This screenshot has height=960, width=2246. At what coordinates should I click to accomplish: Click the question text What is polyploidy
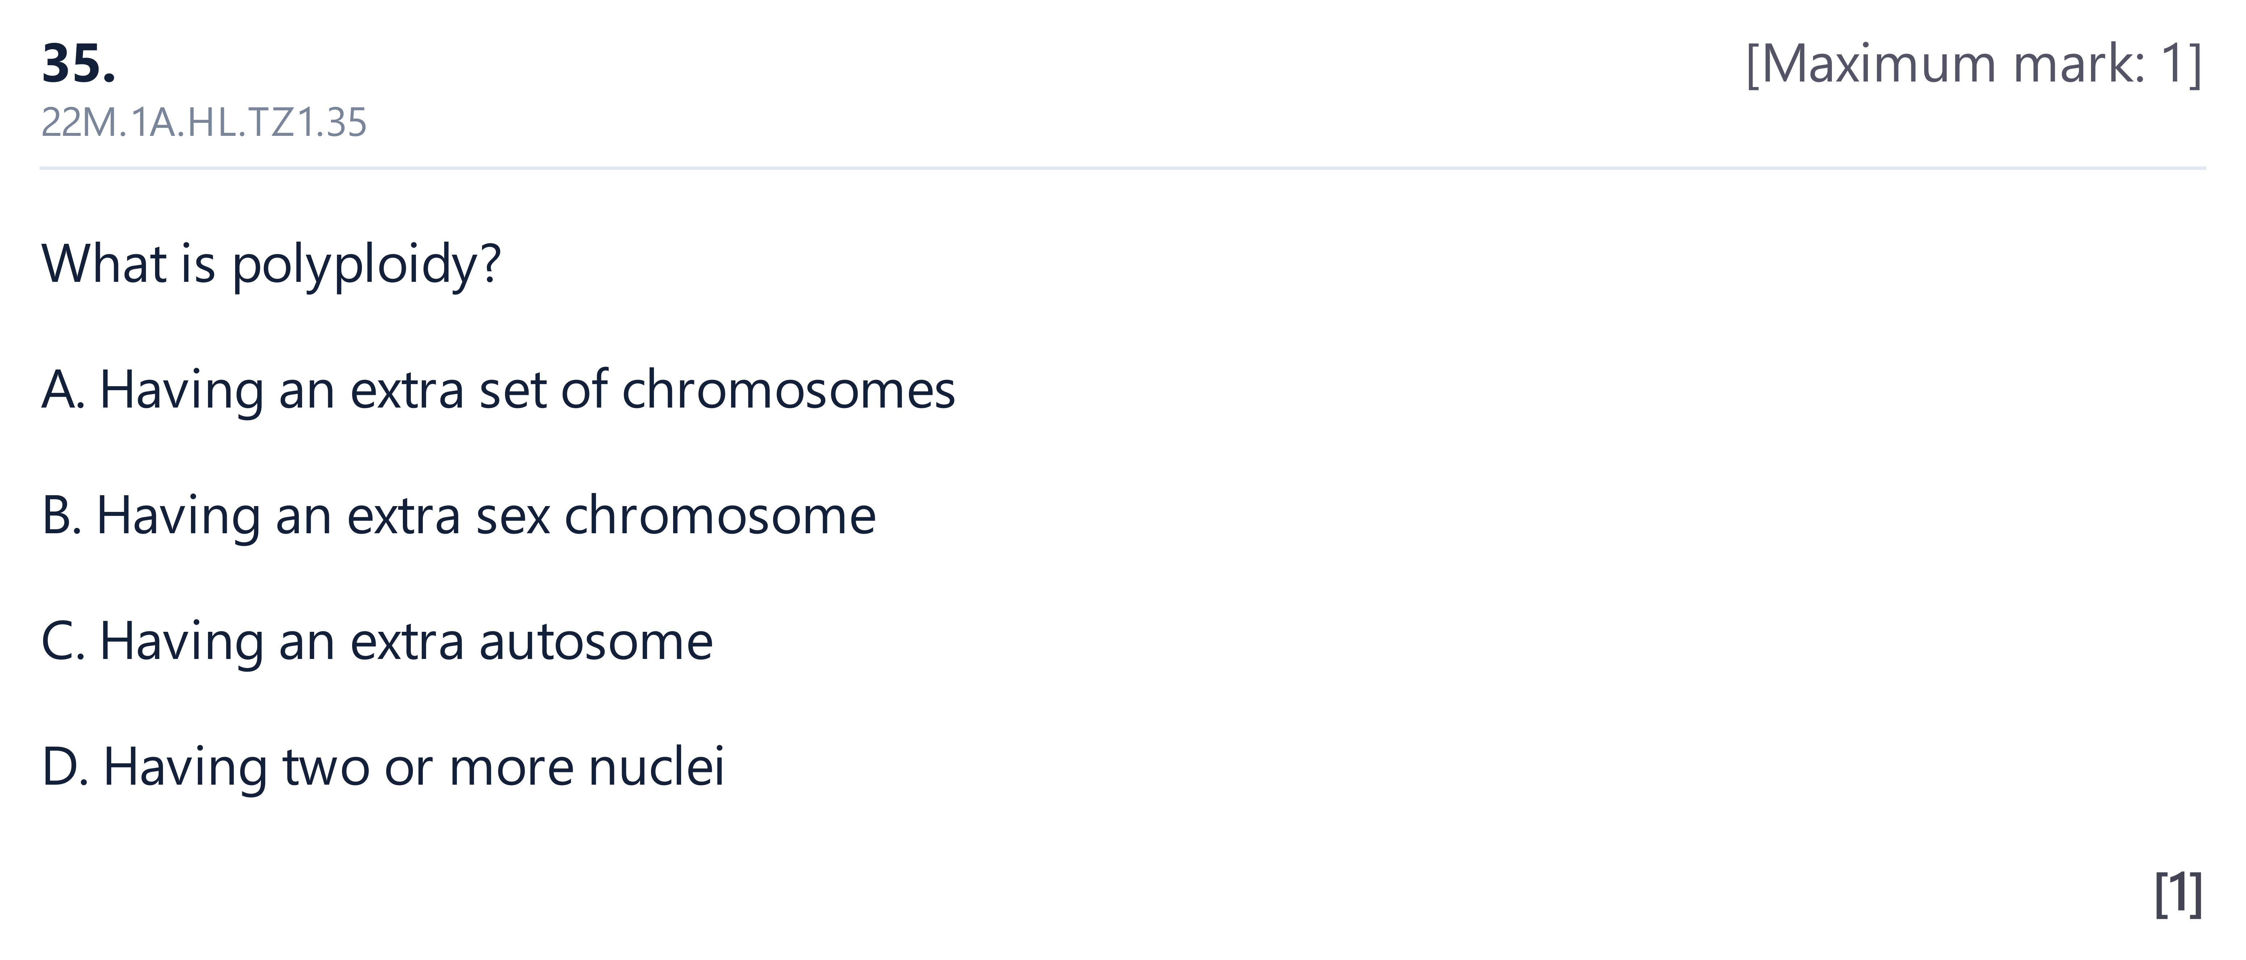(271, 264)
